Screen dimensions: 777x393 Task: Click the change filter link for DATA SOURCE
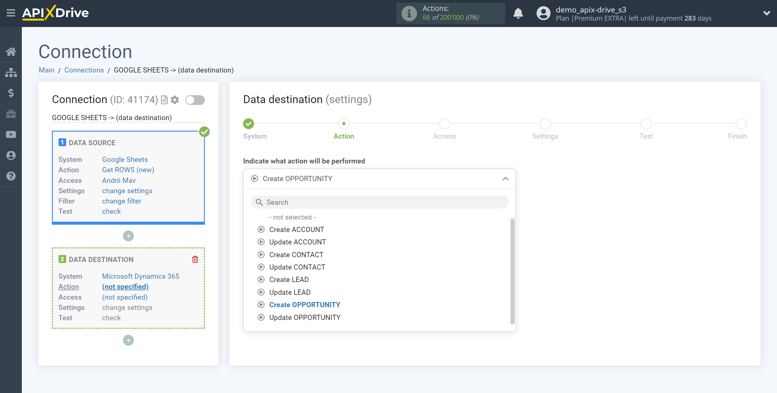122,200
